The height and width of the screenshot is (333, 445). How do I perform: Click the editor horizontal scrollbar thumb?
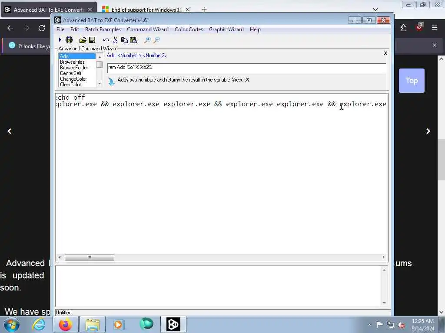point(90,257)
